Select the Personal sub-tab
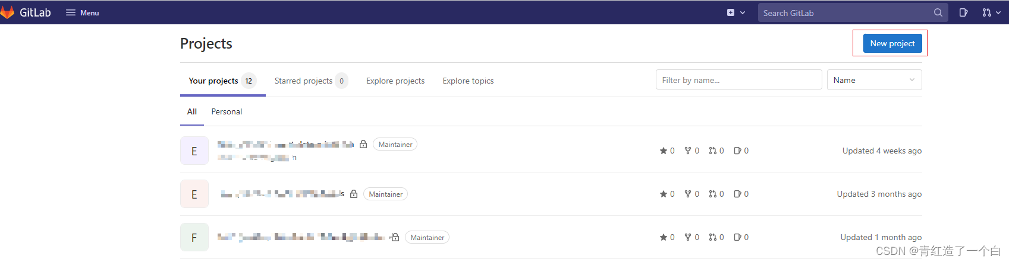1009x262 pixels. pos(227,111)
